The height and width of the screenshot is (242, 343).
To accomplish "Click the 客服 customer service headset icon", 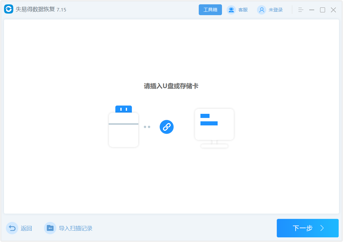I will click(x=231, y=10).
